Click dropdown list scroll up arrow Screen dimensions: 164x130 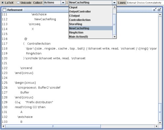pyautogui.click(x=114, y=7)
